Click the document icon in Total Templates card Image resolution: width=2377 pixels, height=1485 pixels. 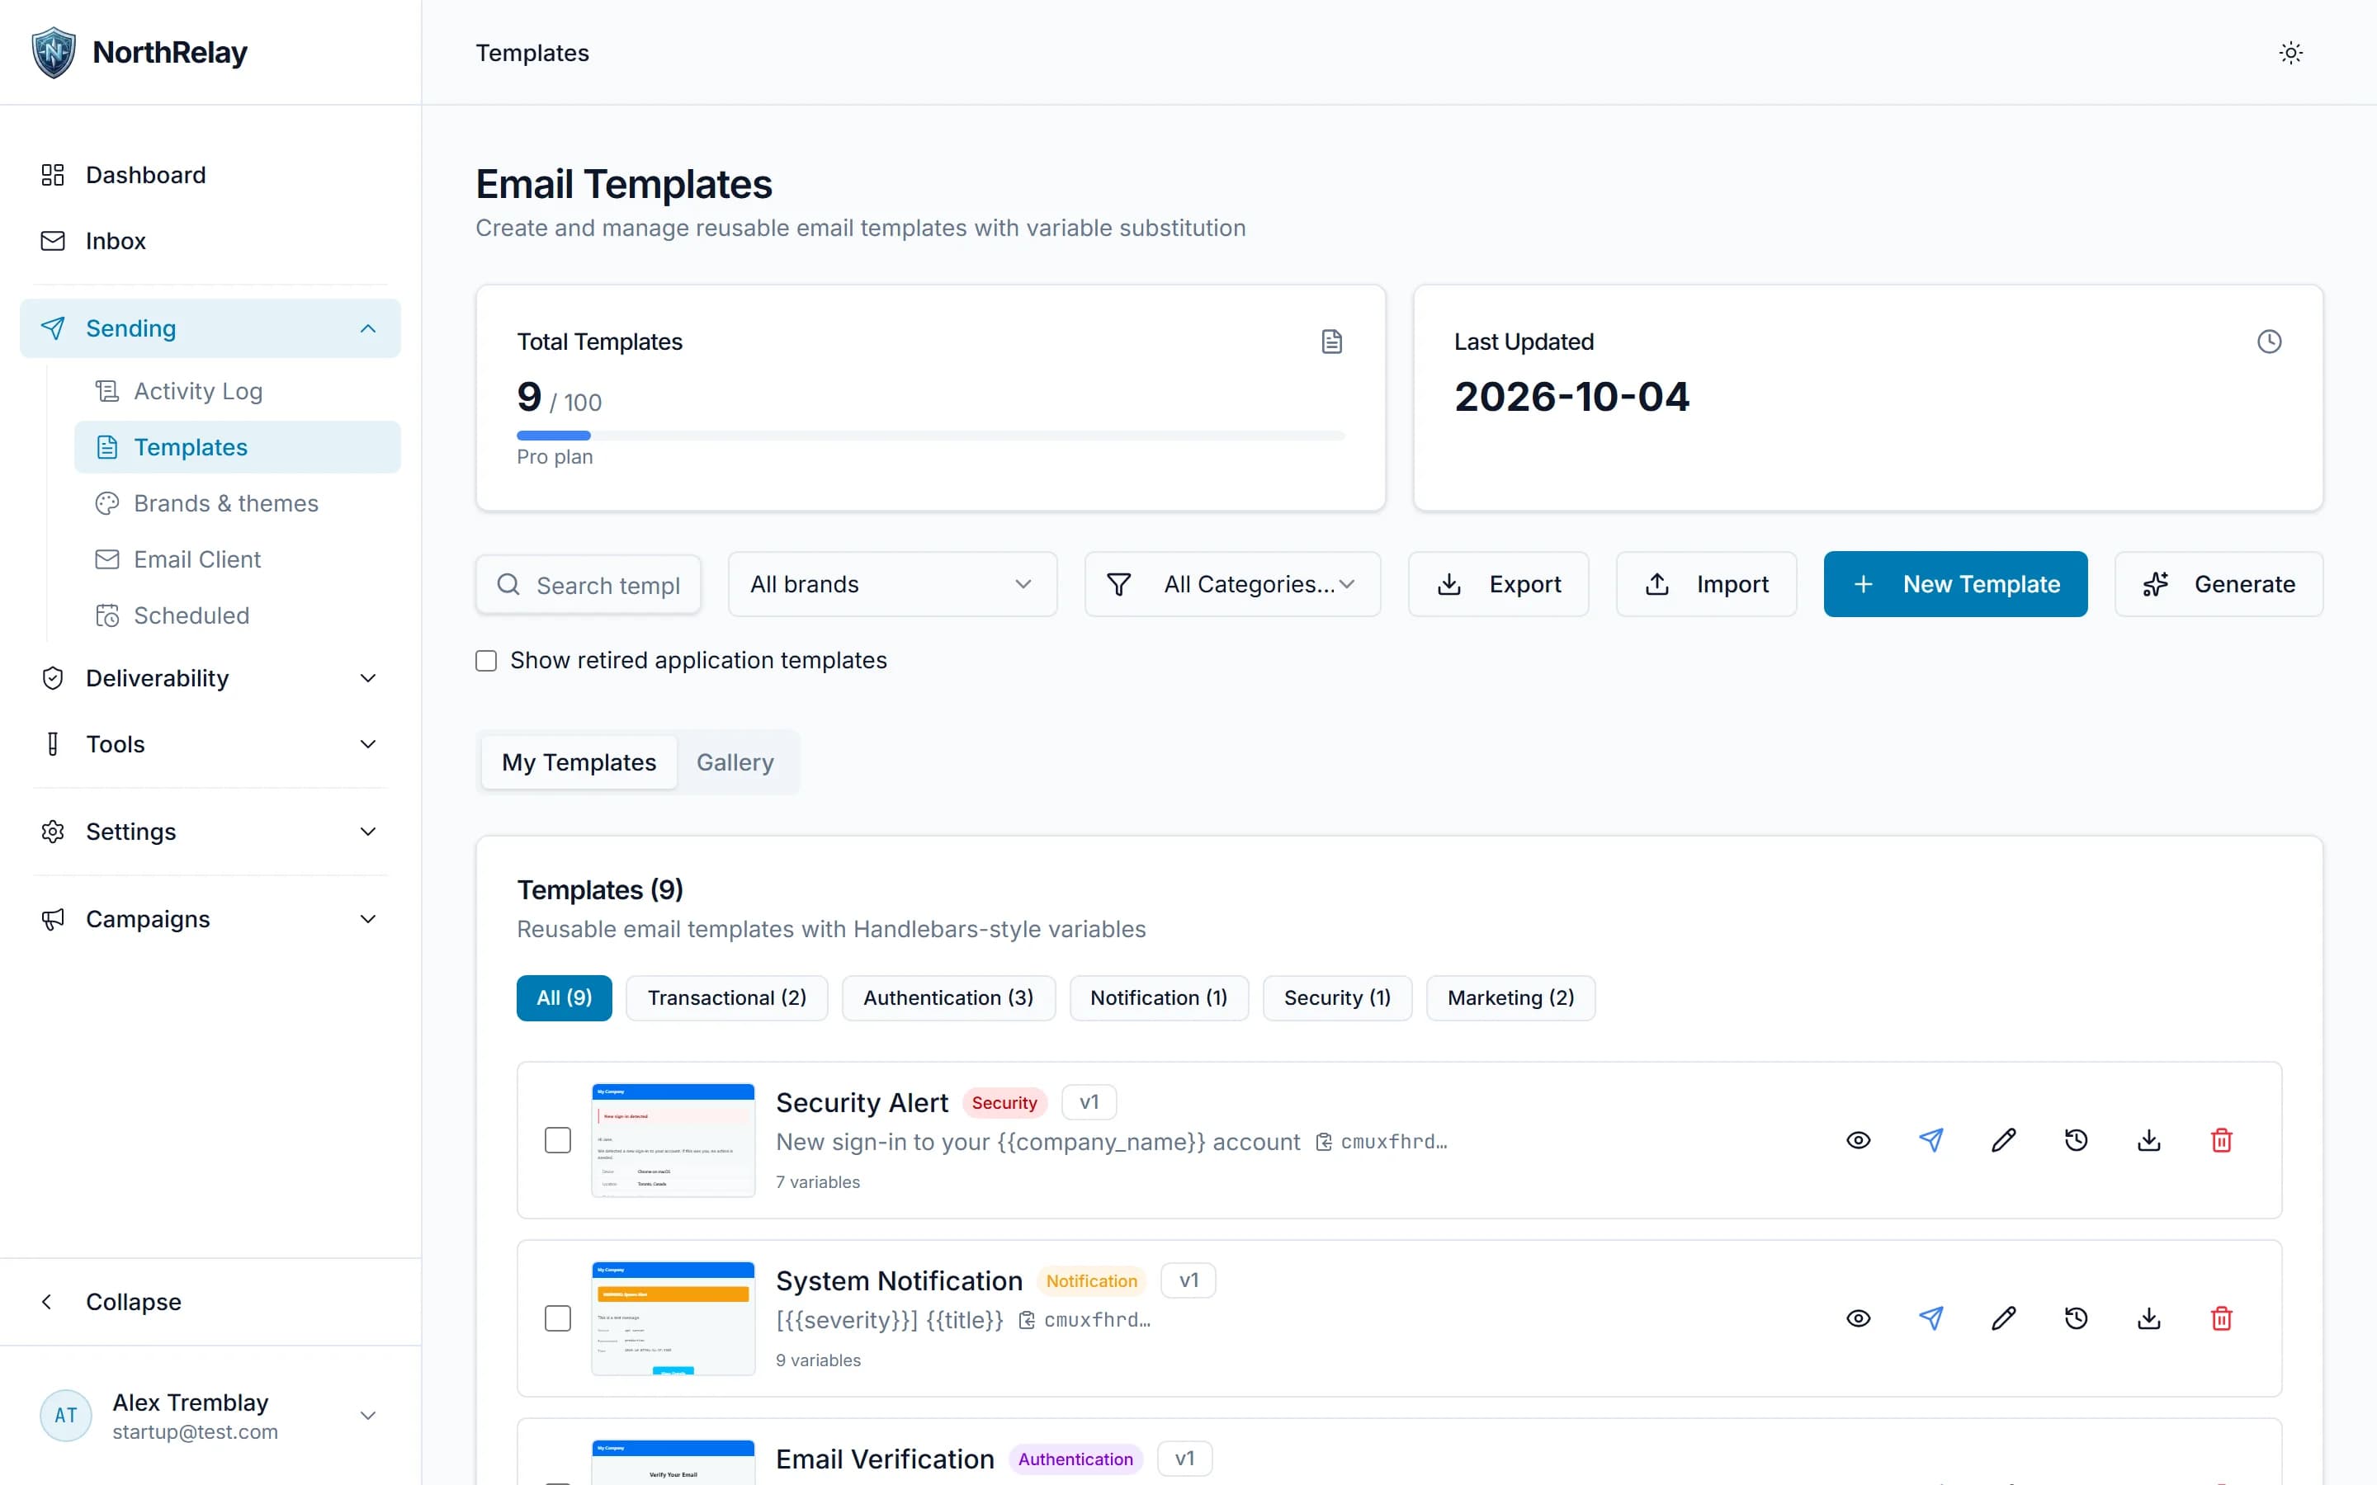1331,342
